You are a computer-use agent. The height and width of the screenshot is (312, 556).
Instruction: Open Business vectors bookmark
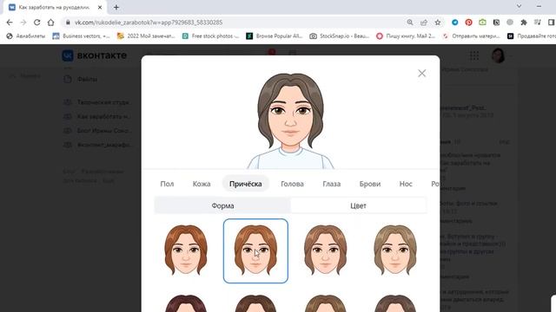click(x=81, y=36)
